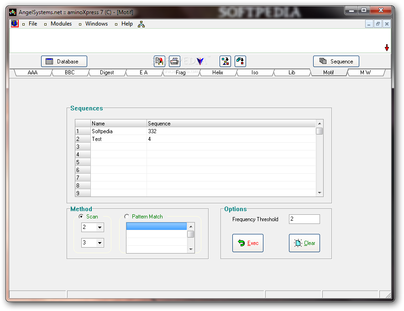Click the 332 sequence cell

[231, 131]
